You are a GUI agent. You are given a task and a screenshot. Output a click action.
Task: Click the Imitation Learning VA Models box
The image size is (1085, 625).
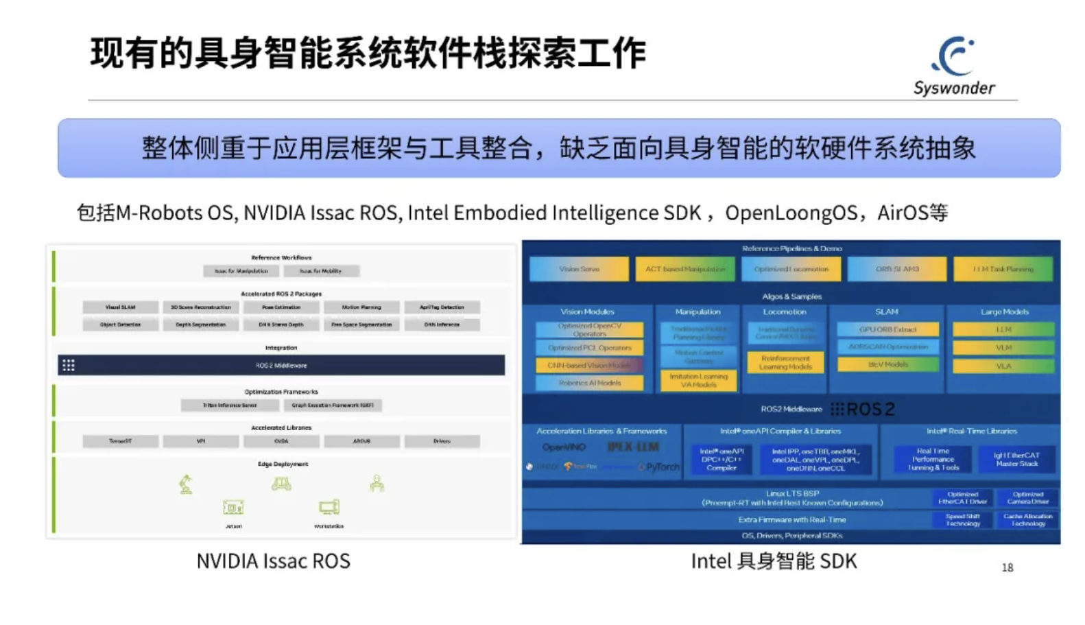click(699, 381)
